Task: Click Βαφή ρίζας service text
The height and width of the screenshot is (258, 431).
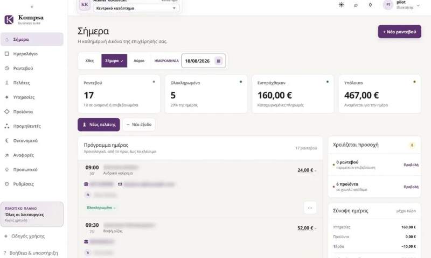Action: (x=113, y=231)
